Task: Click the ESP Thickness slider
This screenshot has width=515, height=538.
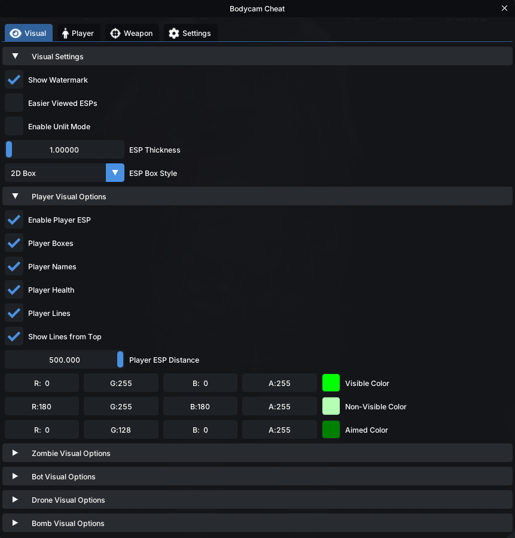Action: point(65,150)
